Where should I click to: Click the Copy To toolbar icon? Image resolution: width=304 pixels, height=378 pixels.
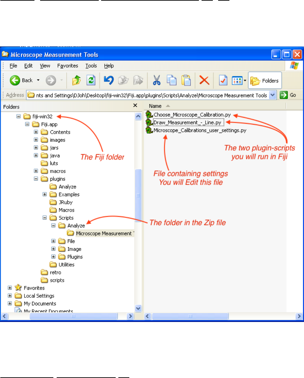click(x=138, y=80)
